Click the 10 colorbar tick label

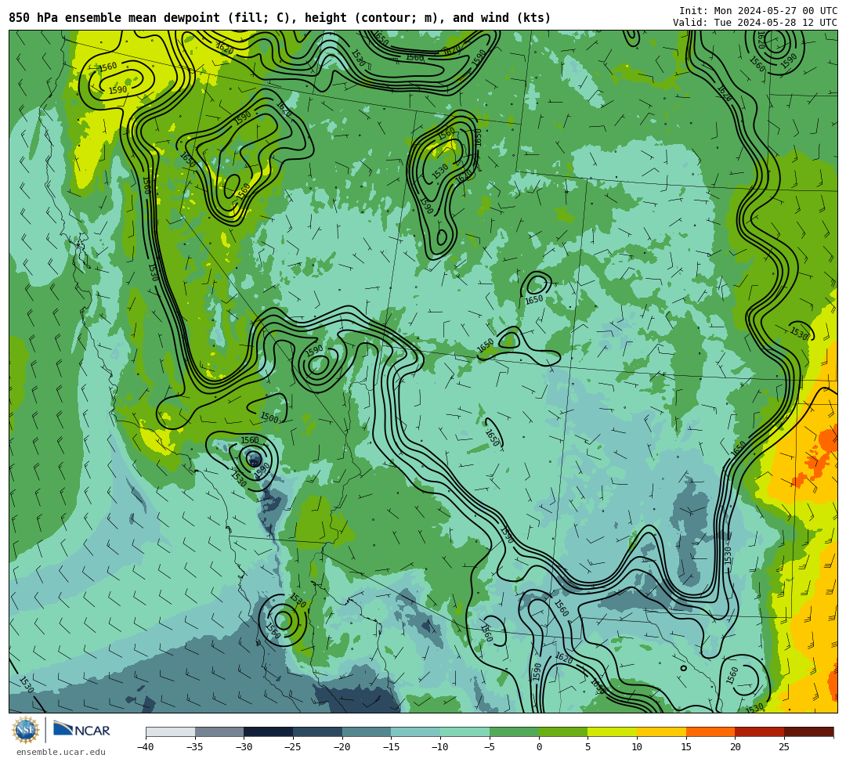[637, 747]
